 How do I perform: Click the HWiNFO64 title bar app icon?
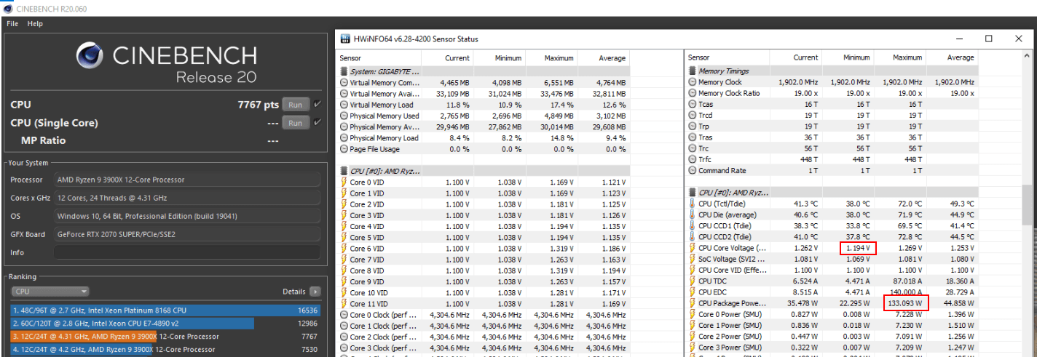click(x=344, y=39)
